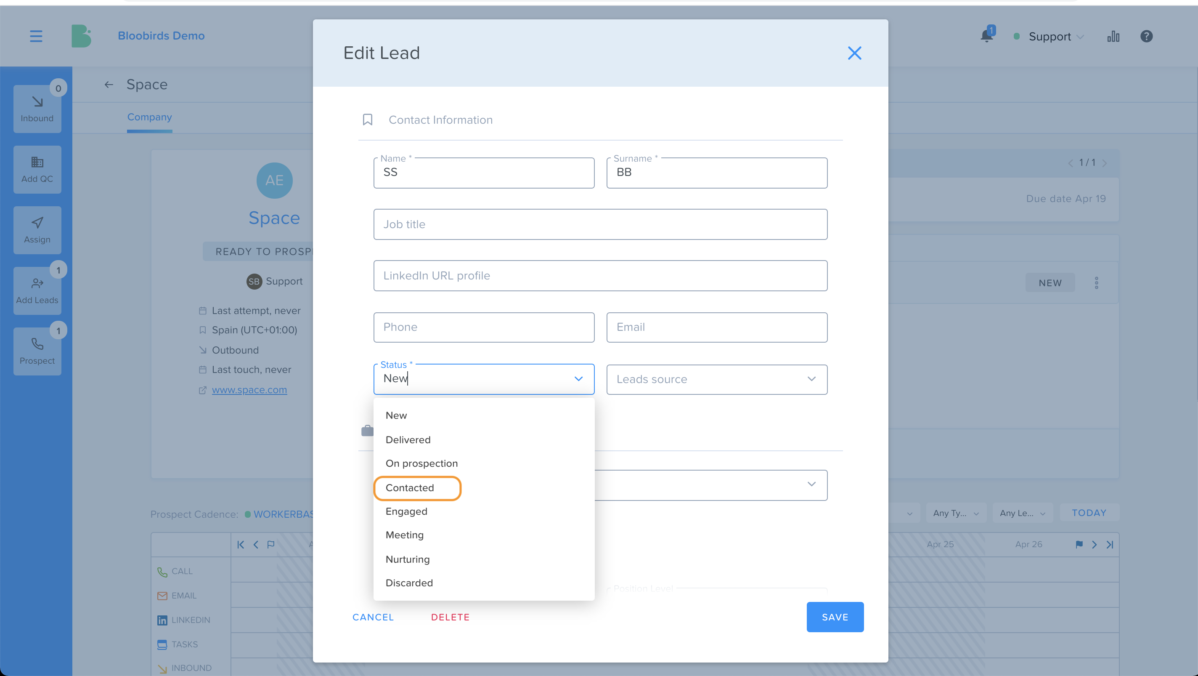Click the Email input field
The image size is (1198, 676).
pos(717,327)
